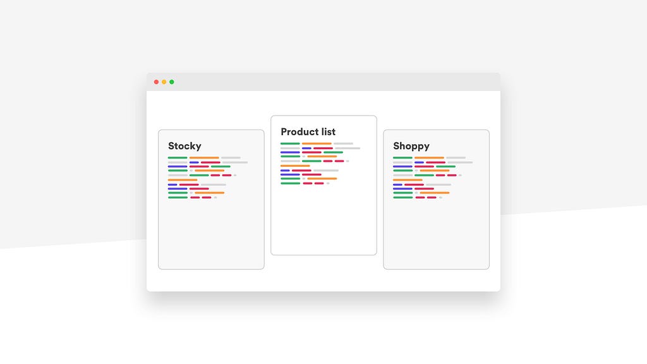647x364 pixels.
Task: Select the Product list card
Action: (x=324, y=185)
